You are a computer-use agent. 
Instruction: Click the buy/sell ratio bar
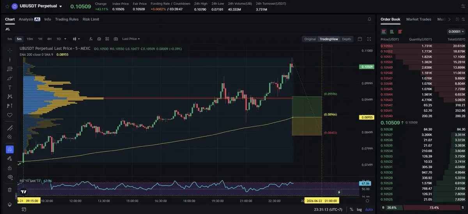(423, 207)
